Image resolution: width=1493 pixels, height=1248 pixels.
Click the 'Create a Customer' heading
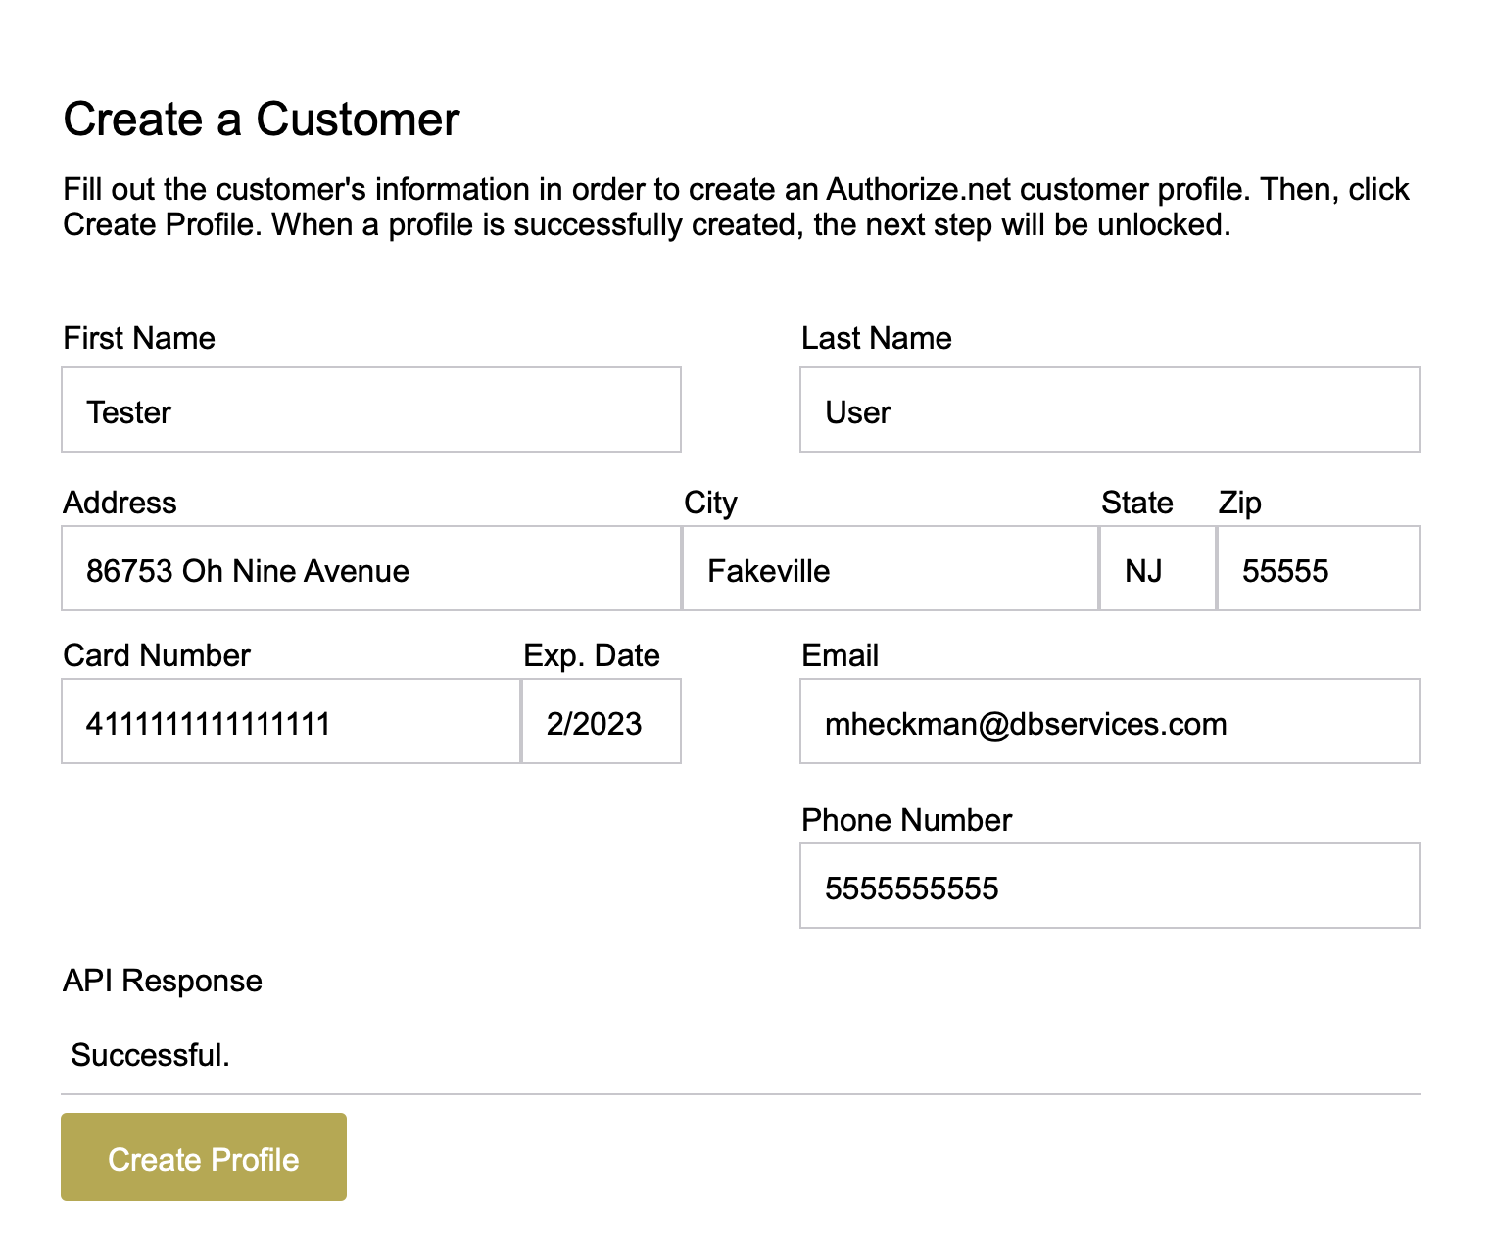(x=262, y=120)
